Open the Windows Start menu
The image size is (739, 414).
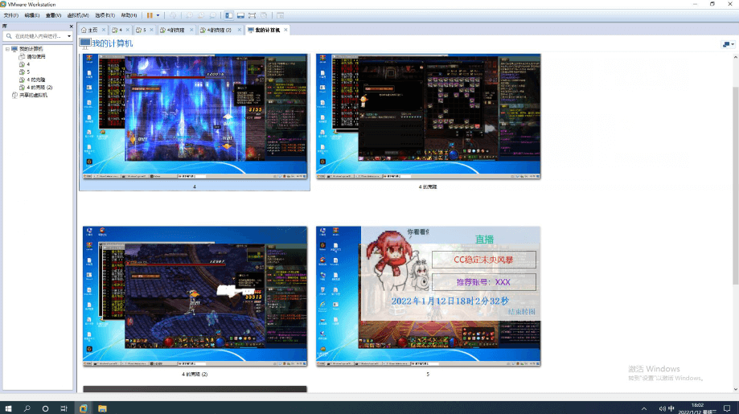(8, 408)
